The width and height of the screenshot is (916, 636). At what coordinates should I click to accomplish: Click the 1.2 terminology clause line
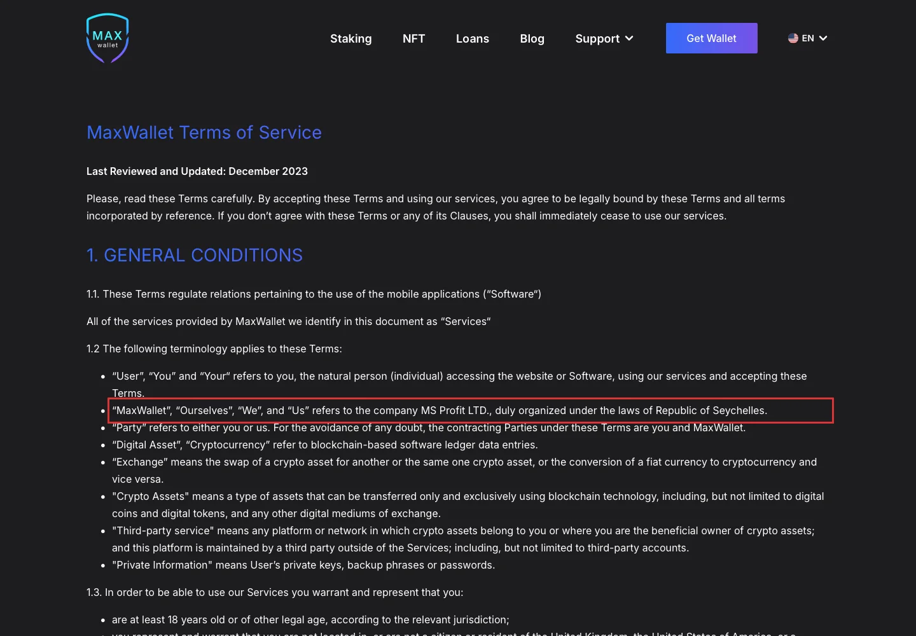point(214,349)
